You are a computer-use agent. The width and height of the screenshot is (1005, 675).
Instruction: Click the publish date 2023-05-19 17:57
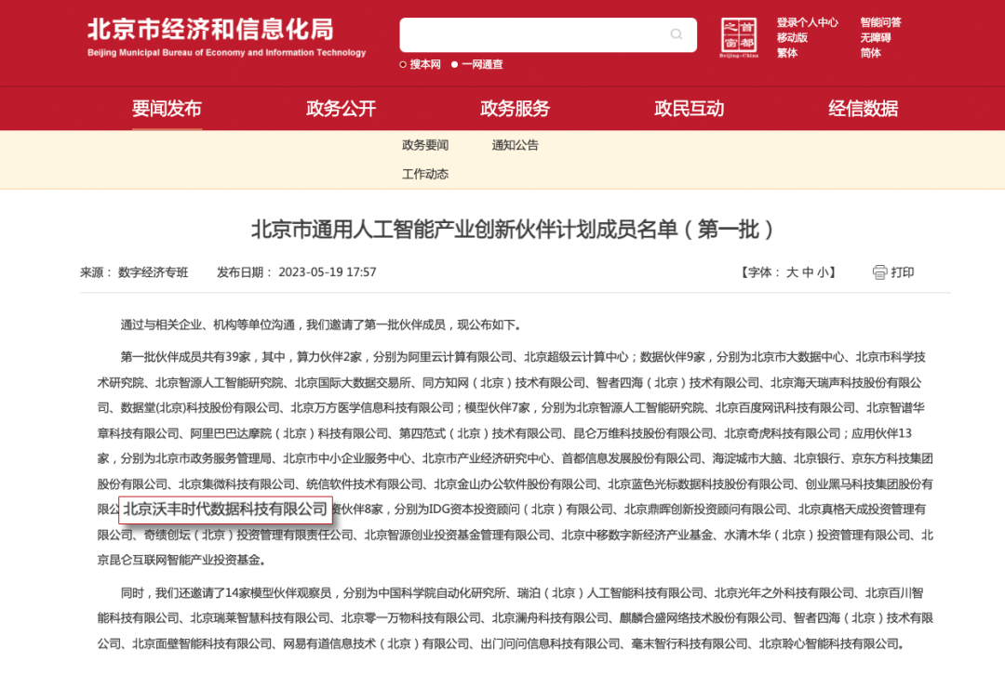point(327,272)
